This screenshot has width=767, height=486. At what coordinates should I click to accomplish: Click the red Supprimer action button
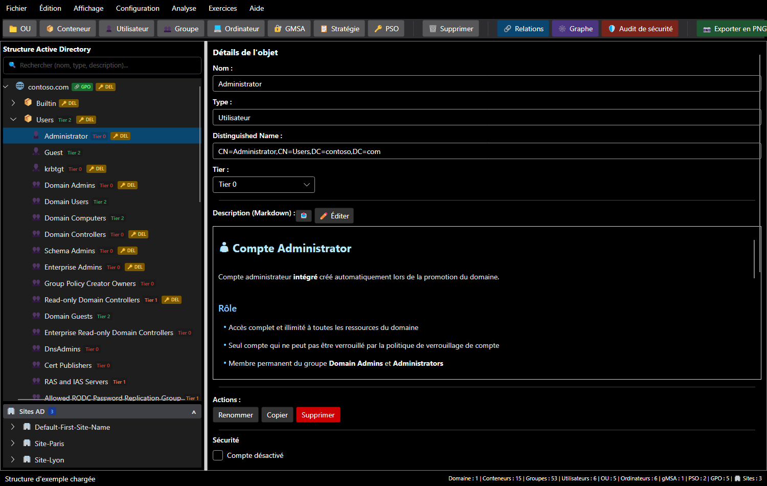pos(318,415)
